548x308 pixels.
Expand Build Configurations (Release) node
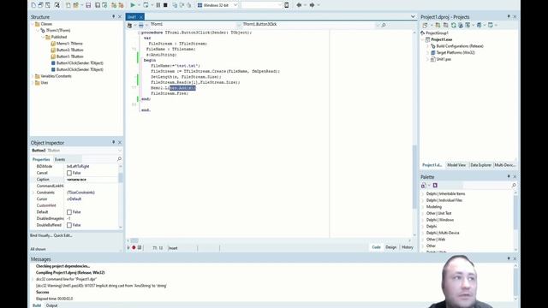tap(428, 46)
